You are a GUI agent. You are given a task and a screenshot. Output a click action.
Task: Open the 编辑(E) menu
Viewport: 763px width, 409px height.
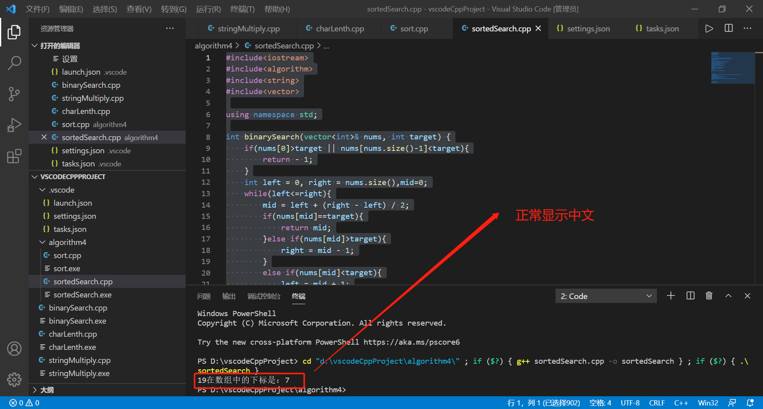coord(71,9)
